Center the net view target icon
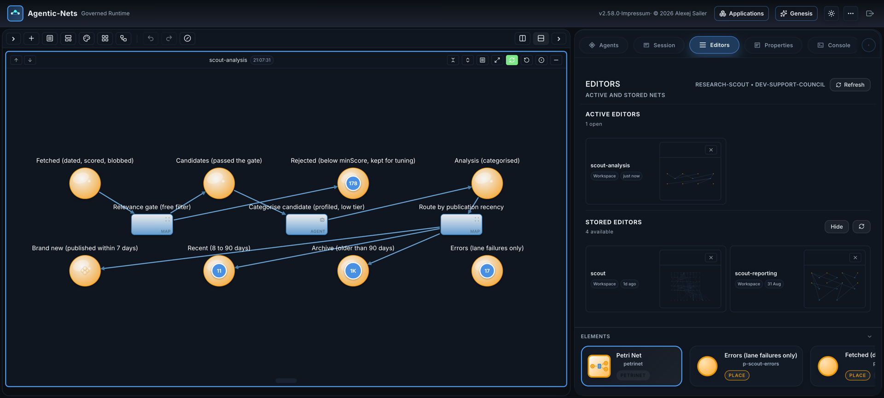This screenshot has width=884, height=398. click(x=541, y=60)
